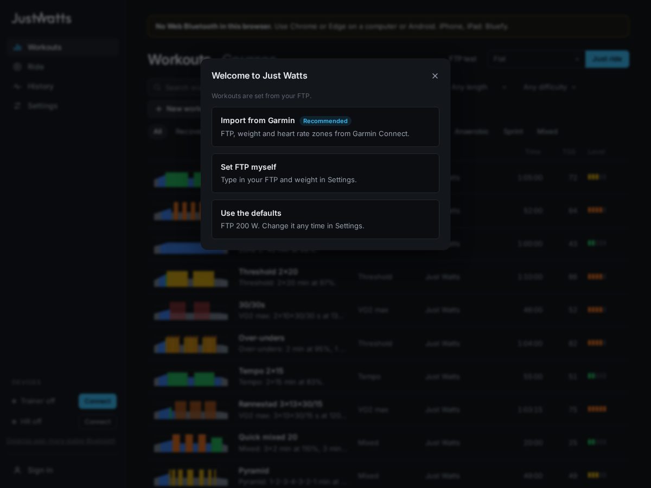
Task: Open the History icon in the sidebar
Action: click(17, 86)
